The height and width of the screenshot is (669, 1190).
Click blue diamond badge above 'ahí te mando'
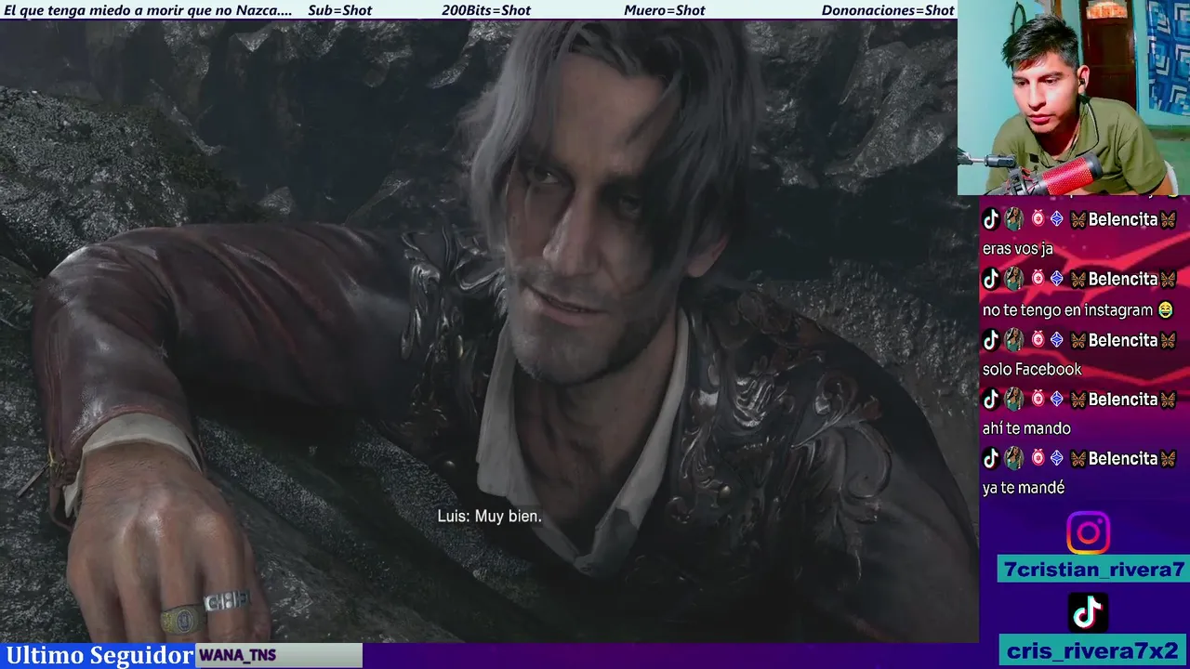click(1057, 400)
